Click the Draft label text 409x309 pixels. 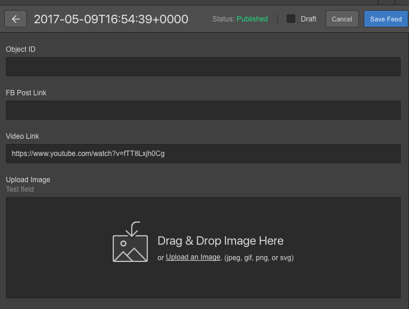click(x=308, y=19)
